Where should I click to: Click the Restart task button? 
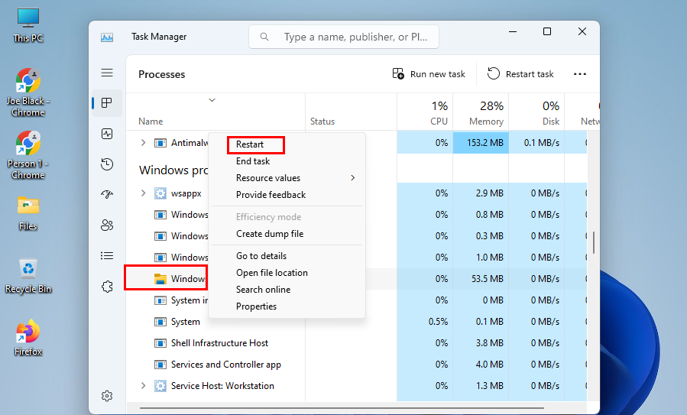click(x=520, y=74)
